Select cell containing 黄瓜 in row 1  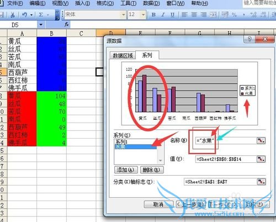coord(22,41)
